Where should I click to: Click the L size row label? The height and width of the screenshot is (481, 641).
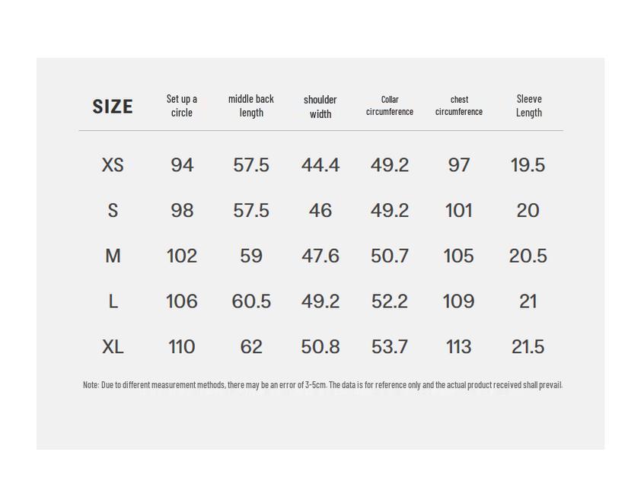coord(113,302)
